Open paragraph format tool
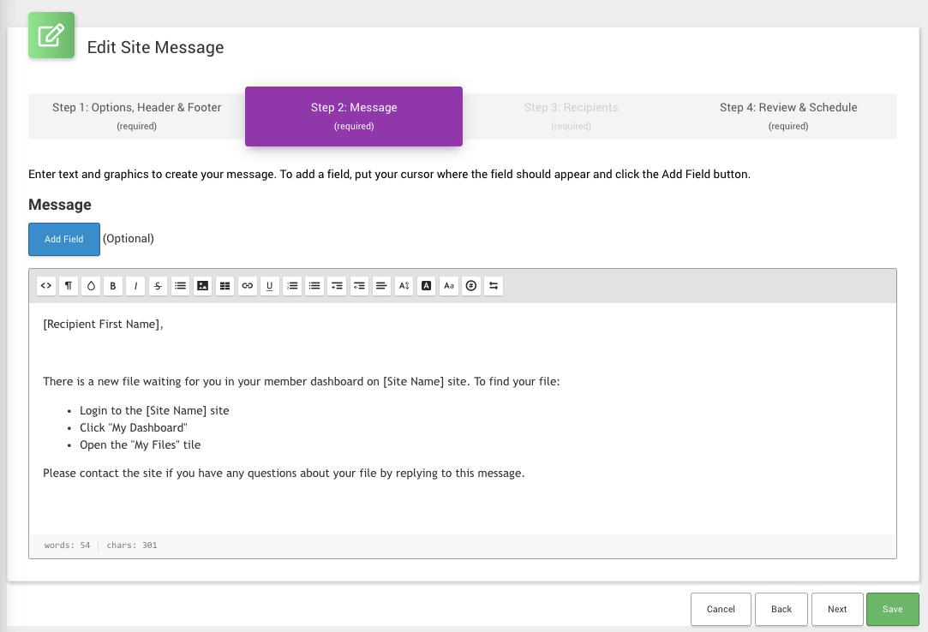928x632 pixels. click(69, 286)
